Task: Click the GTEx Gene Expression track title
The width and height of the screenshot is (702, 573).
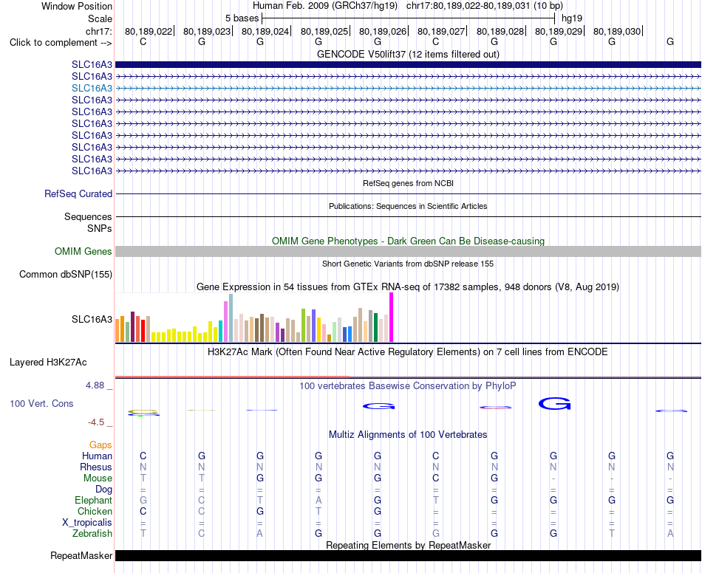Action: click(x=408, y=286)
